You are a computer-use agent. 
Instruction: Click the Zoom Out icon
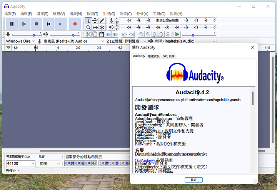(148, 34)
